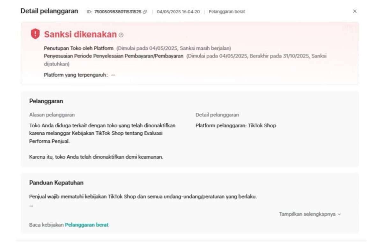Click the chevron next to Tampilkan selengkapnya

coord(339,214)
